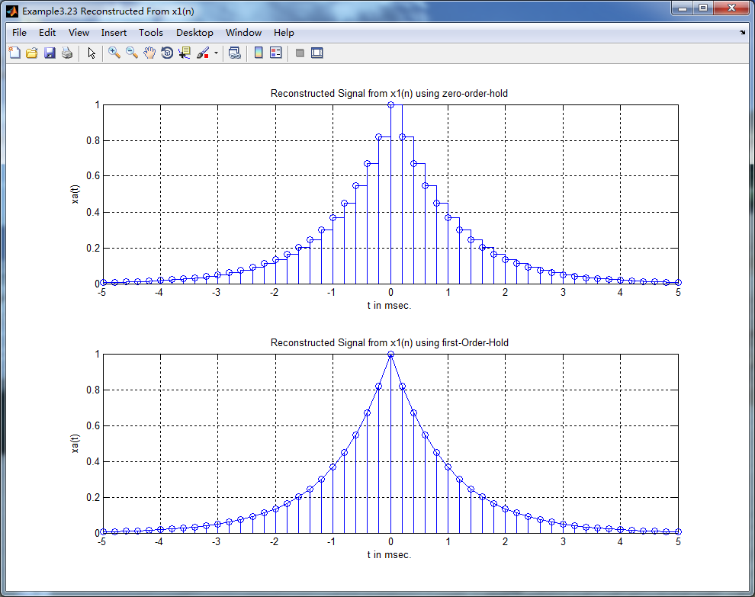Open the Tools menu
Screen dimensions: 755x597
(x=151, y=33)
